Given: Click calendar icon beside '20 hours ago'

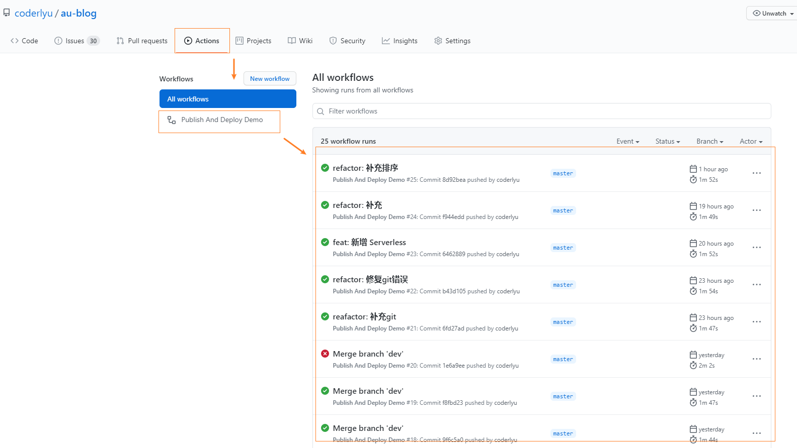Looking at the screenshot, I should tap(693, 243).
